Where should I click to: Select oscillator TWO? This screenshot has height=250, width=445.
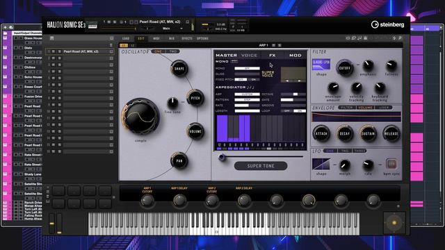[173, 51]
